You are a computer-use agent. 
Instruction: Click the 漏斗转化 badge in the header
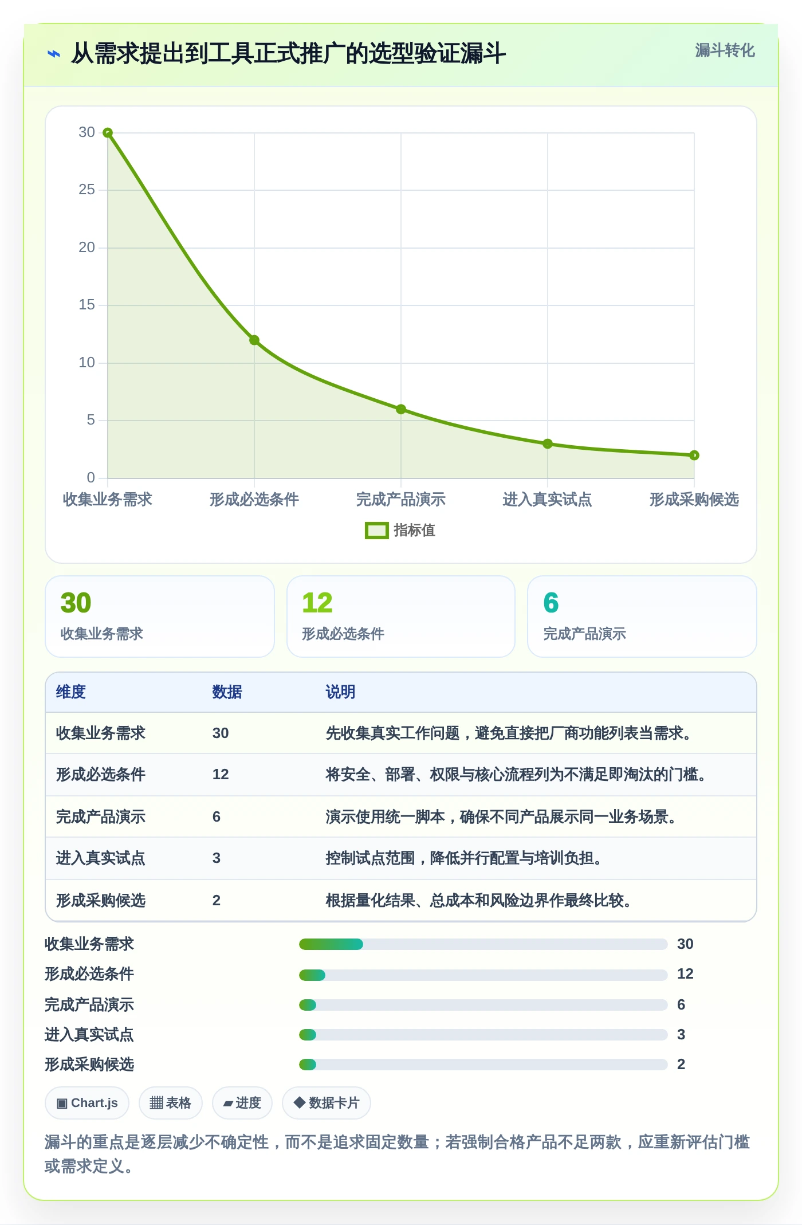tap(725, 50)
